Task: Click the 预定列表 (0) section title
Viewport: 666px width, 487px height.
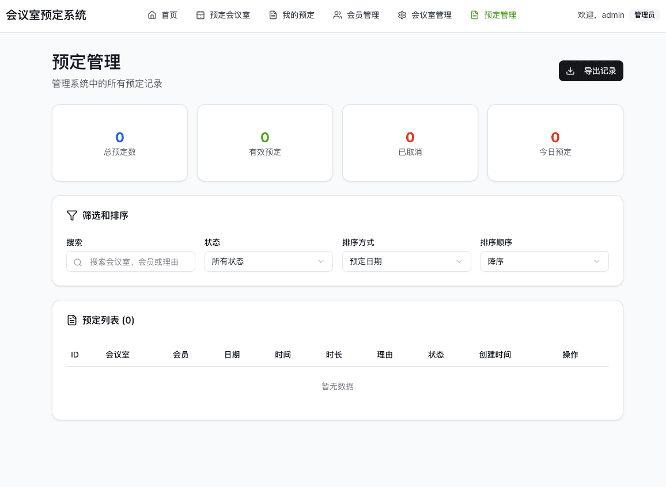Action: [108, 320]
